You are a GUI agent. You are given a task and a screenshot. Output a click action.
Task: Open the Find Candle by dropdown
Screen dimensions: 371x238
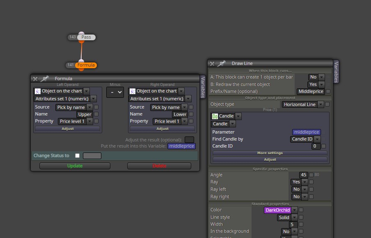click(317, 139)
